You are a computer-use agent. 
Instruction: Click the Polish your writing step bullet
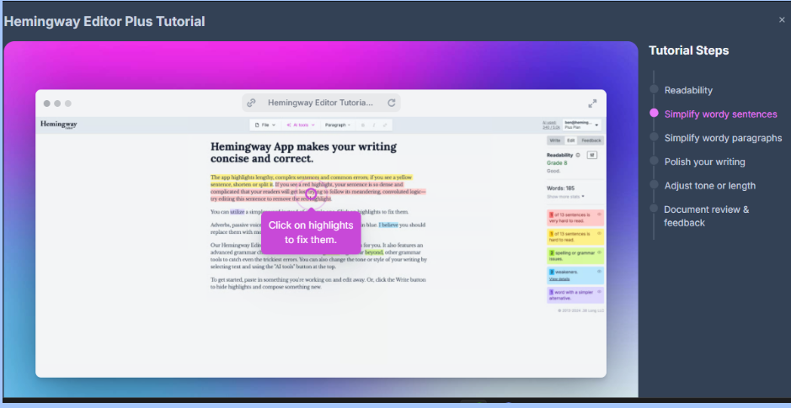(654, 161)
